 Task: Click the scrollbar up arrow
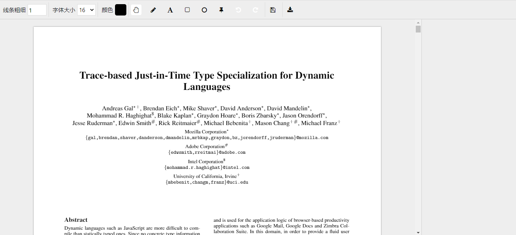tap(418, 23)
